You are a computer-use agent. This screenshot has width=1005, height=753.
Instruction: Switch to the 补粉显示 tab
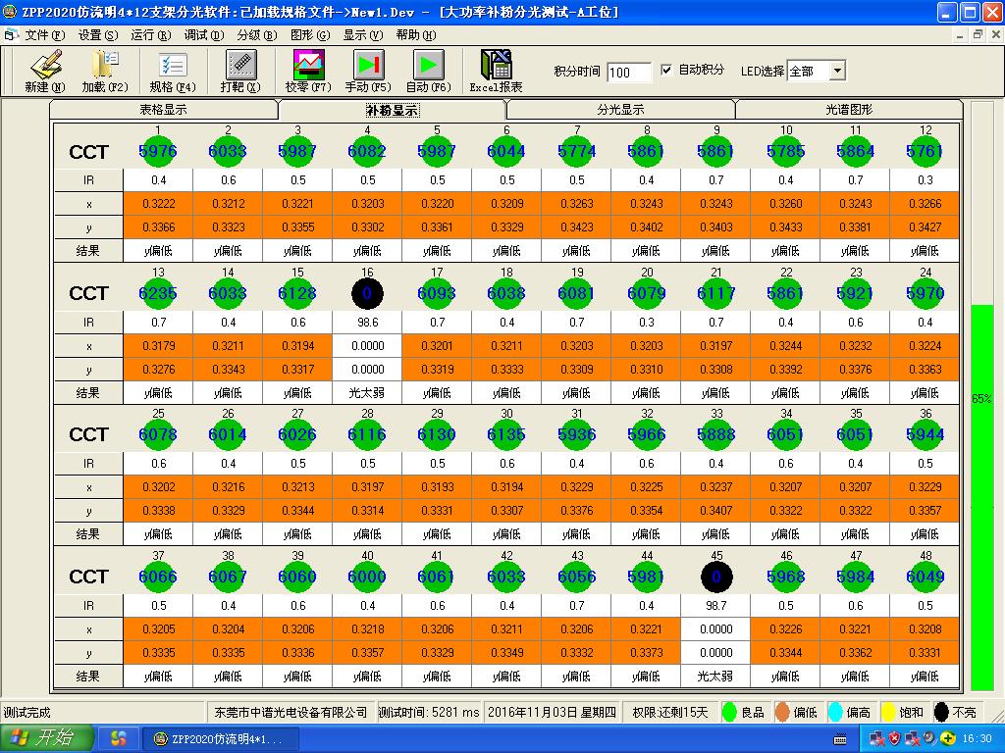tap(393, 110)
